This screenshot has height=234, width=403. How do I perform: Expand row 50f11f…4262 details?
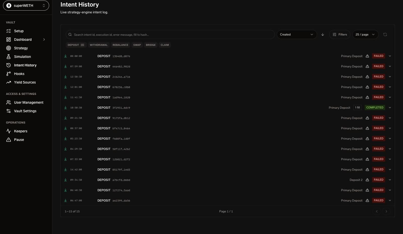coord(390,149)
